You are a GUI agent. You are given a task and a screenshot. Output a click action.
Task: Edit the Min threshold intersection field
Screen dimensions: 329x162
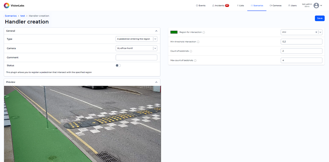click(x=301, y=42)
